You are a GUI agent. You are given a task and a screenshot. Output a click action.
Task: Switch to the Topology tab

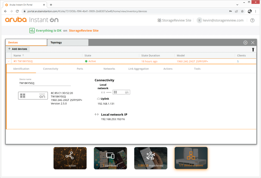coord(68,42)
